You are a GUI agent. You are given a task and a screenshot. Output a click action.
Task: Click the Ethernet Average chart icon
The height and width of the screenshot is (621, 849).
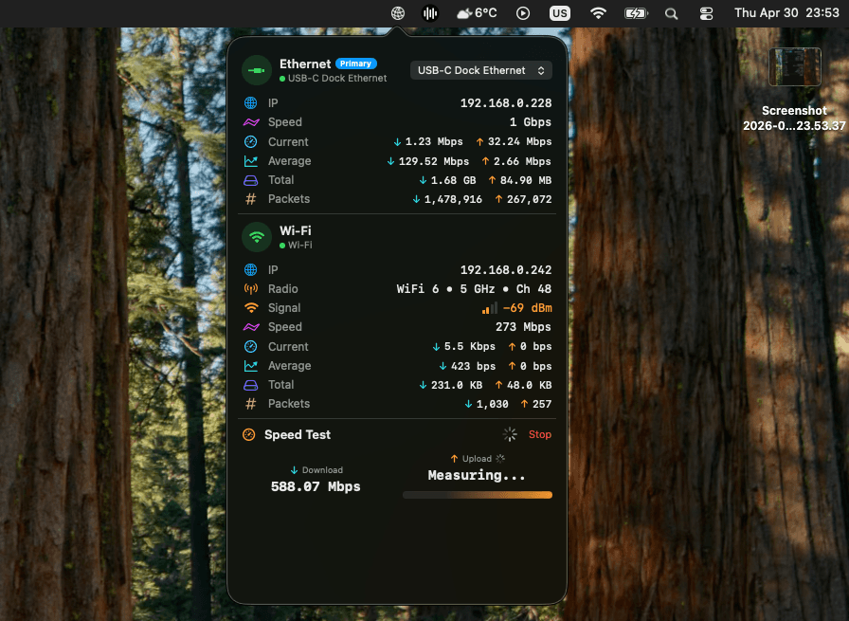point(251,161)
